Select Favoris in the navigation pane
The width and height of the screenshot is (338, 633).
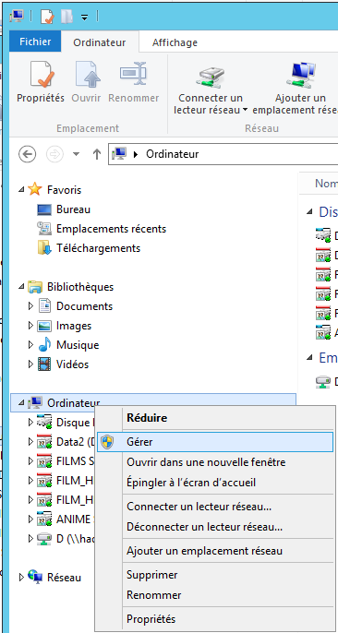click(x=64, y=190)
